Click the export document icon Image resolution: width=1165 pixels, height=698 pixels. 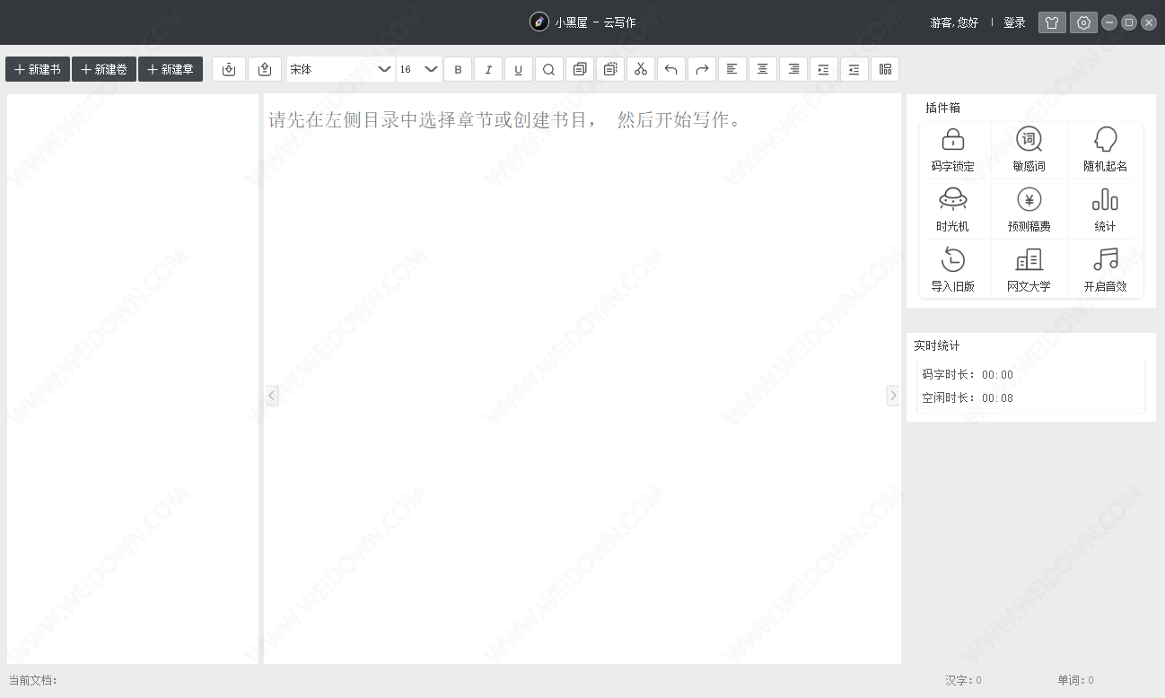tap(265, 69)
